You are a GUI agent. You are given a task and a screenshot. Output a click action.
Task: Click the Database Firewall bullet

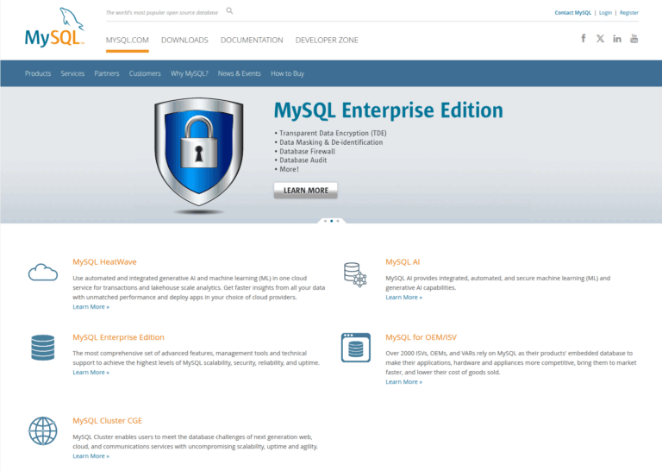(x=305, y=151)
